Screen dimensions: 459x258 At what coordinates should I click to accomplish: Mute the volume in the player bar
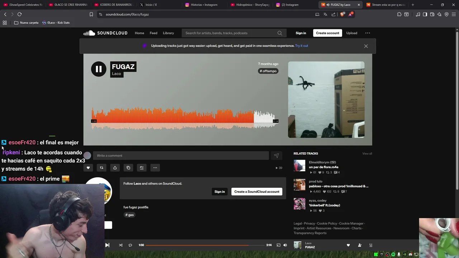285,245
